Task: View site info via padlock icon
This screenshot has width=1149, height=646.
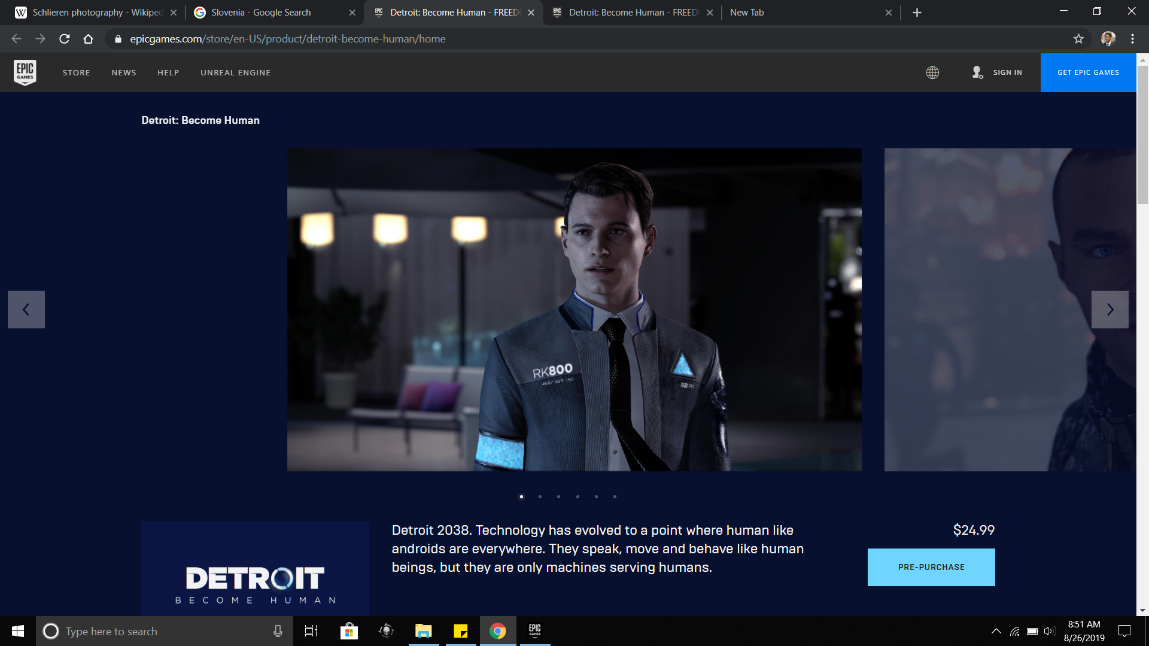Action: [x=118, y=39]
